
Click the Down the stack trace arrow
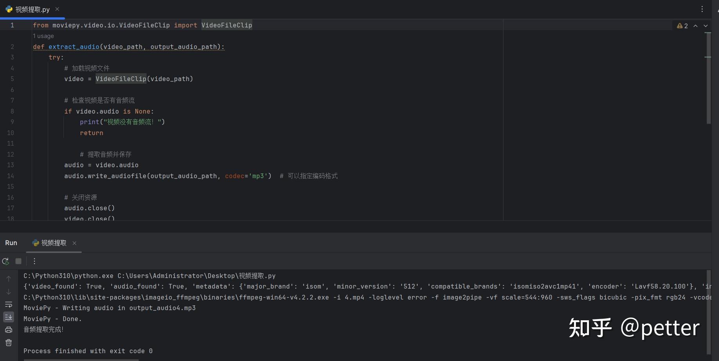[x=9, y=292]
